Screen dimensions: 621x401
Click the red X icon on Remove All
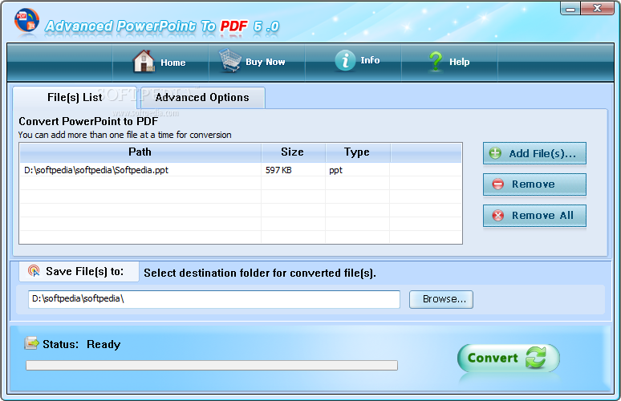(497, 216)
